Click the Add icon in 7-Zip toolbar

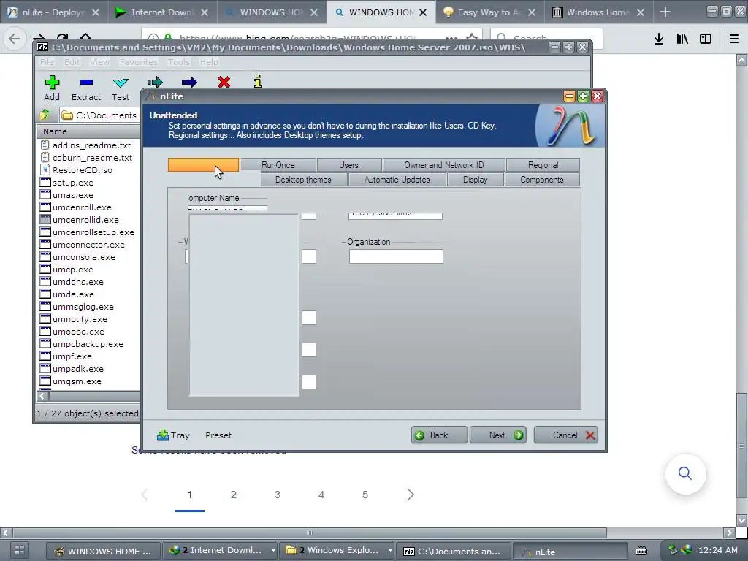tap(52, 83)
